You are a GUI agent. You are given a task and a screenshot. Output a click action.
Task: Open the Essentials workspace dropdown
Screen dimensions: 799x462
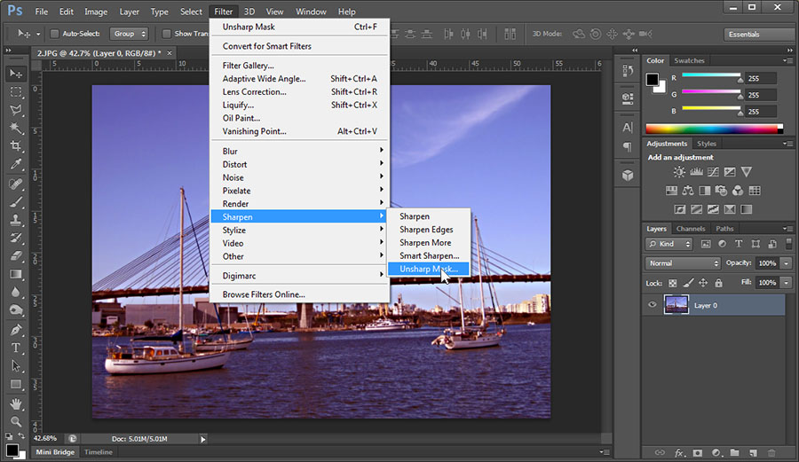pos(759,35)
